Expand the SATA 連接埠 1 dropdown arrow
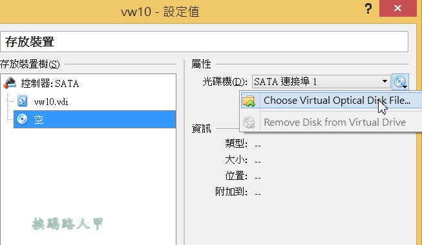This screenshot has width=422, height=245. click(x=385, y=81)
